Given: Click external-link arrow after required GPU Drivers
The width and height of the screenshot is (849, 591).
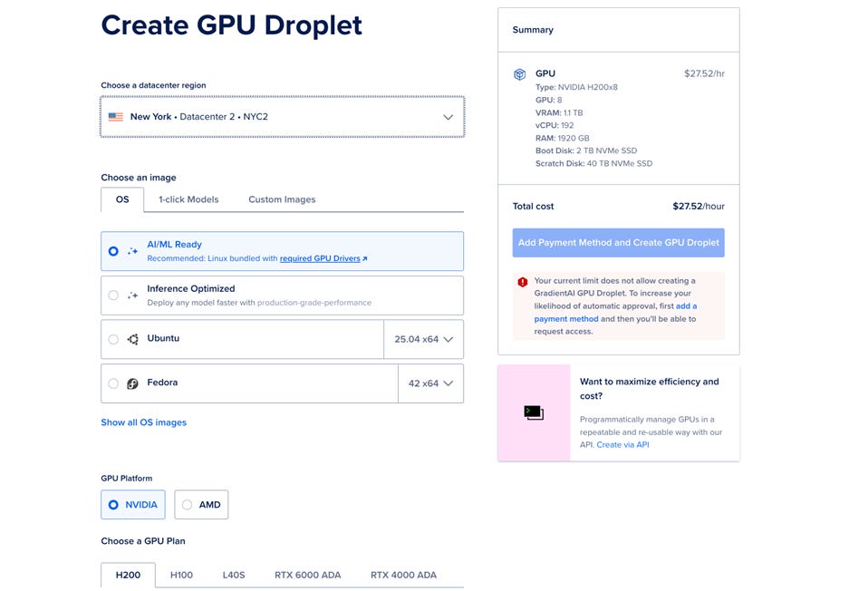Looking at the screenshot, I should (365, 259).
